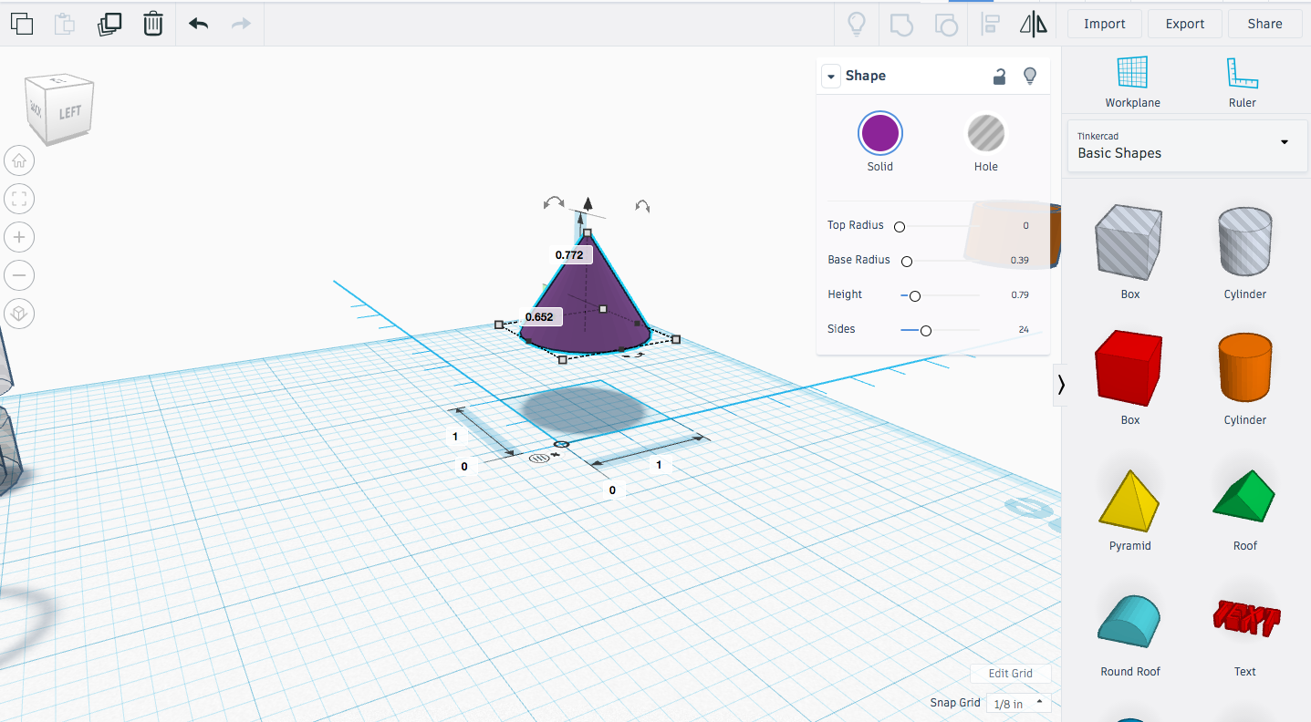This screenshot has height=722, width=1311.
Task: Click the Paste toolbar icon
Action: coord(65,24)
